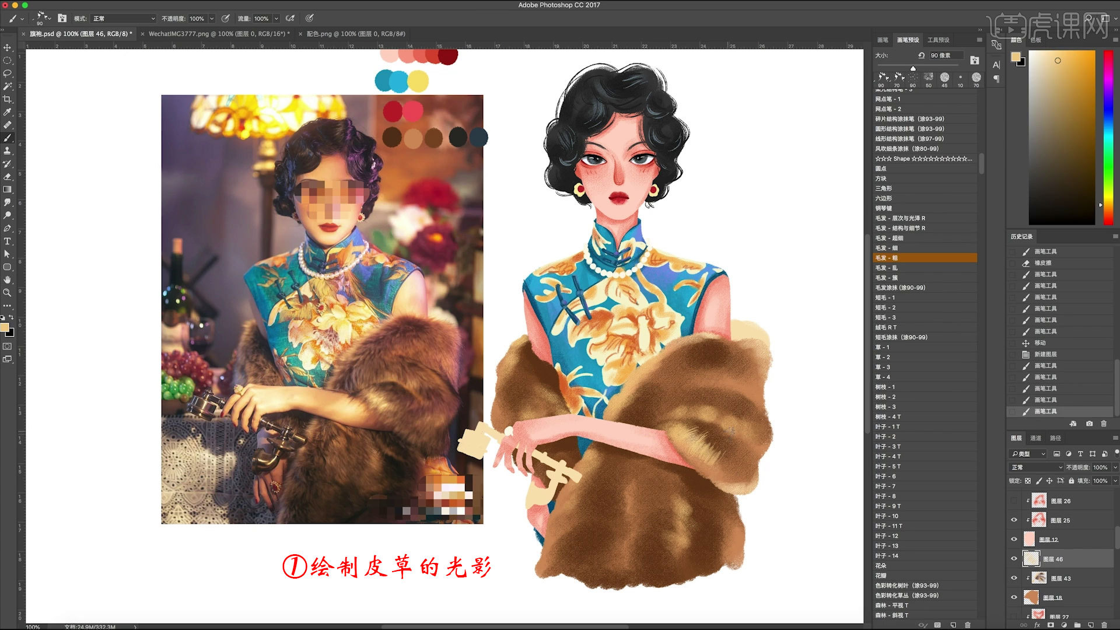Open the brush preset picker arrow

point(50,19)
